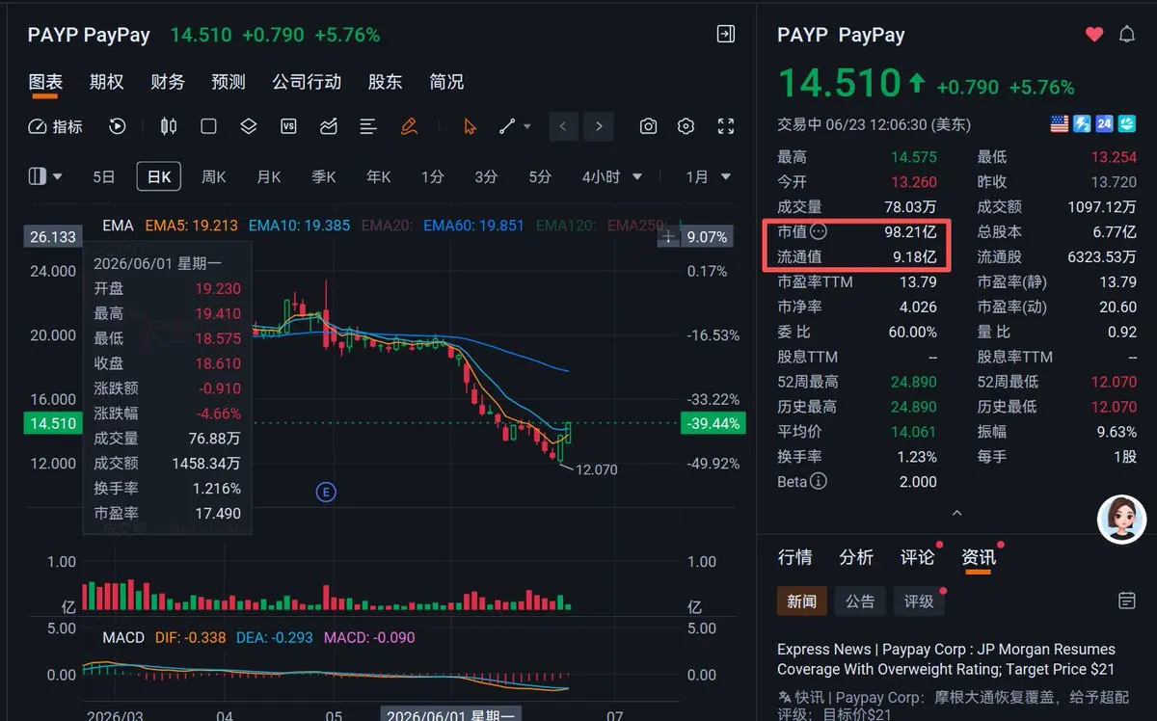Screen dimensions: 1157x721
Task: Open the 财务 financials tab
Action: coord(168,82)
